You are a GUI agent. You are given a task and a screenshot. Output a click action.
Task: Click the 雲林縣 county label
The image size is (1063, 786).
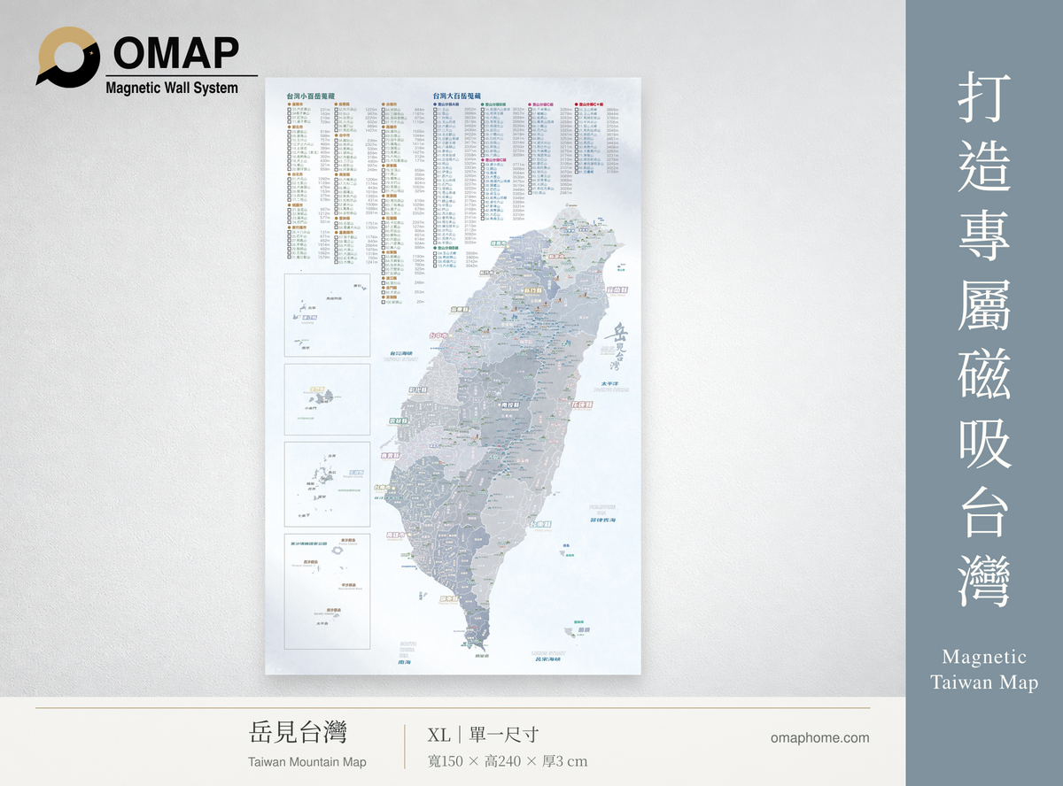(x=399, y=422)
